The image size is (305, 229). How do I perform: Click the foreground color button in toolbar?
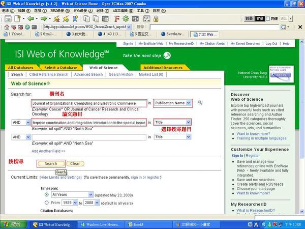click(x=249, y=19)
